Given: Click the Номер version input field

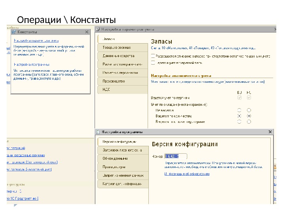Looking at the screenshot, I should point(176,156).
